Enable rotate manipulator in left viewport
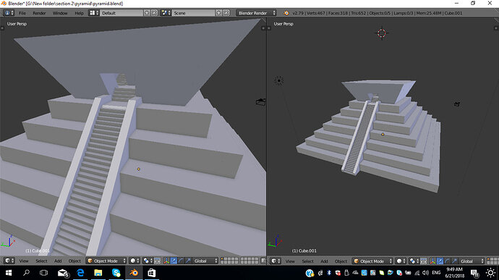 181,261
